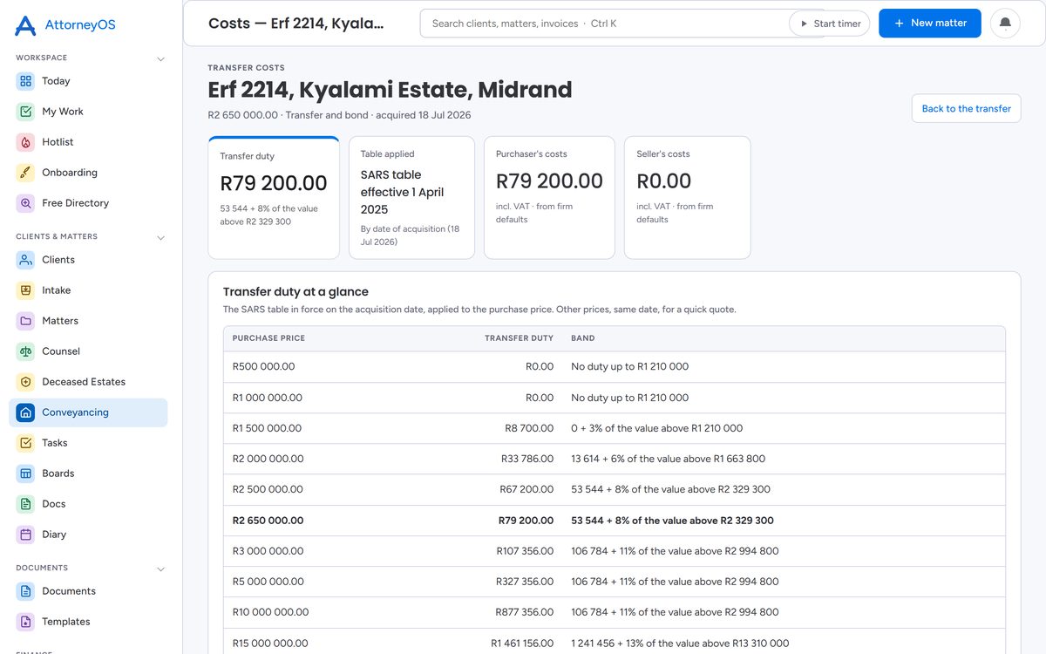Open the Intake icon

point(25,290)
